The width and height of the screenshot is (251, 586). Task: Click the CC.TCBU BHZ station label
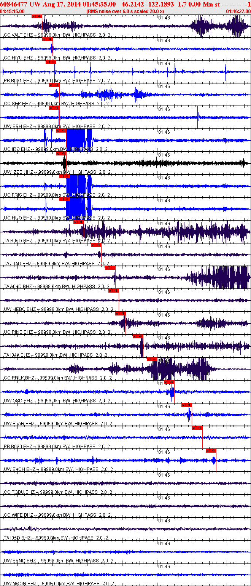(x=19, y=492)
